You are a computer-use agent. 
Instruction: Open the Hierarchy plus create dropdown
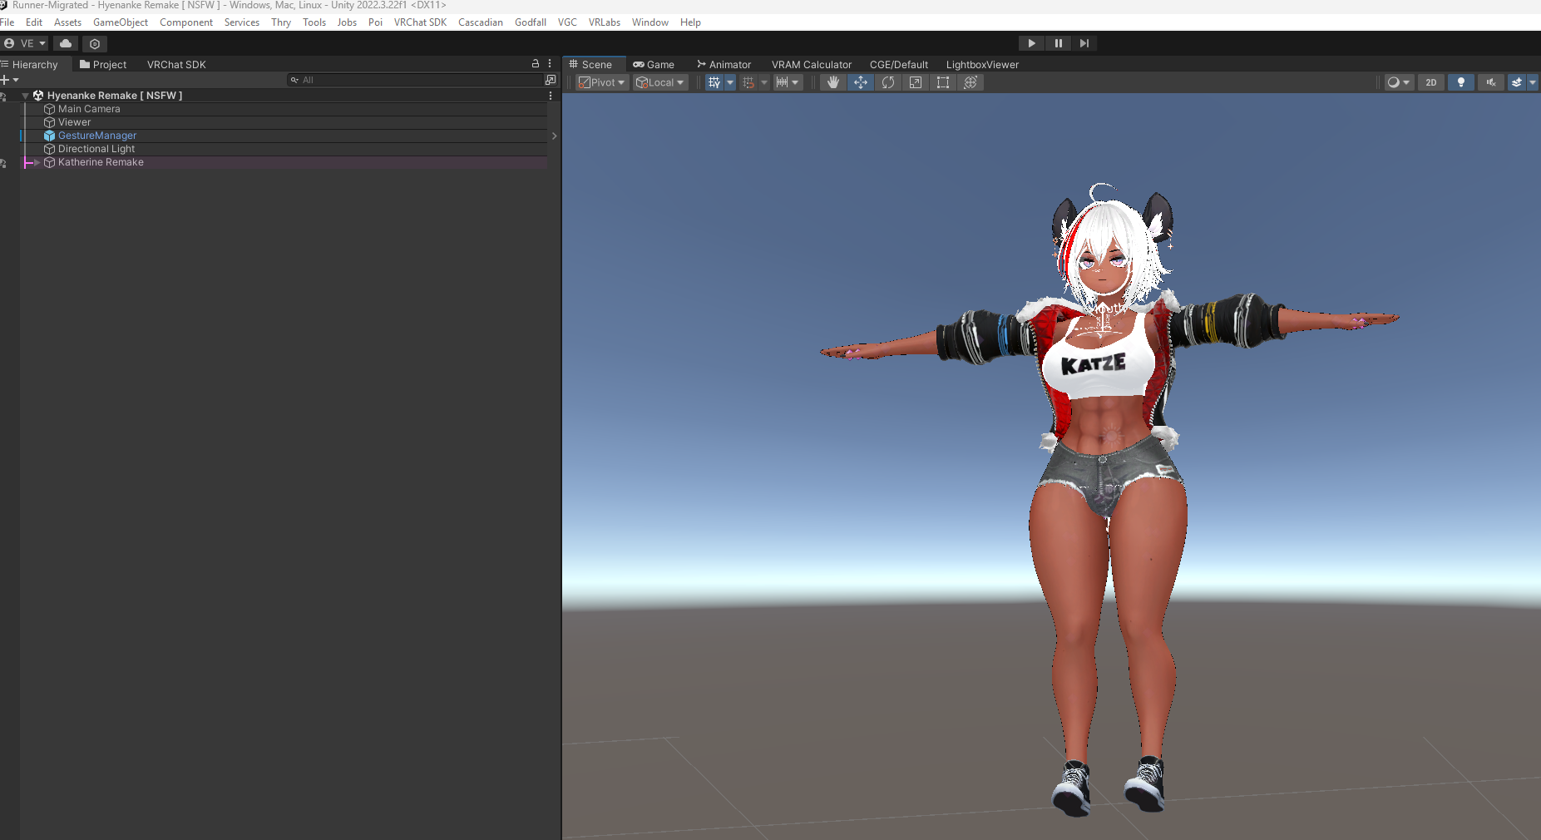10,80
